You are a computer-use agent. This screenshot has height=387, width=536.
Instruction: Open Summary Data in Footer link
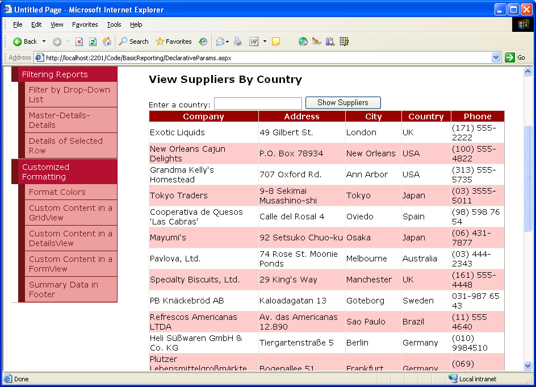(64, 289)
